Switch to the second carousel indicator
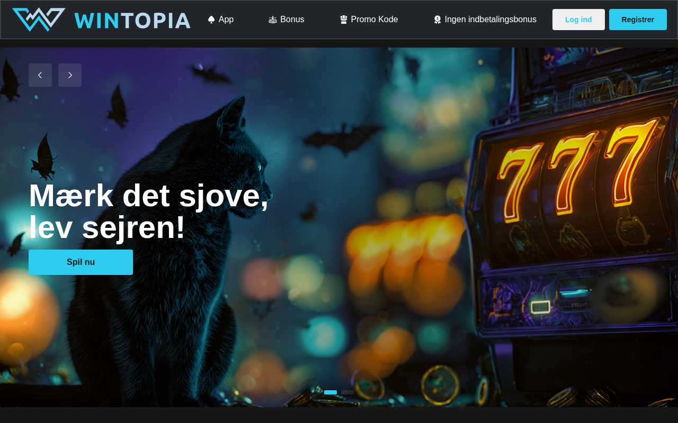This screenshot has width=678, height=423. [x=347, y=392]
